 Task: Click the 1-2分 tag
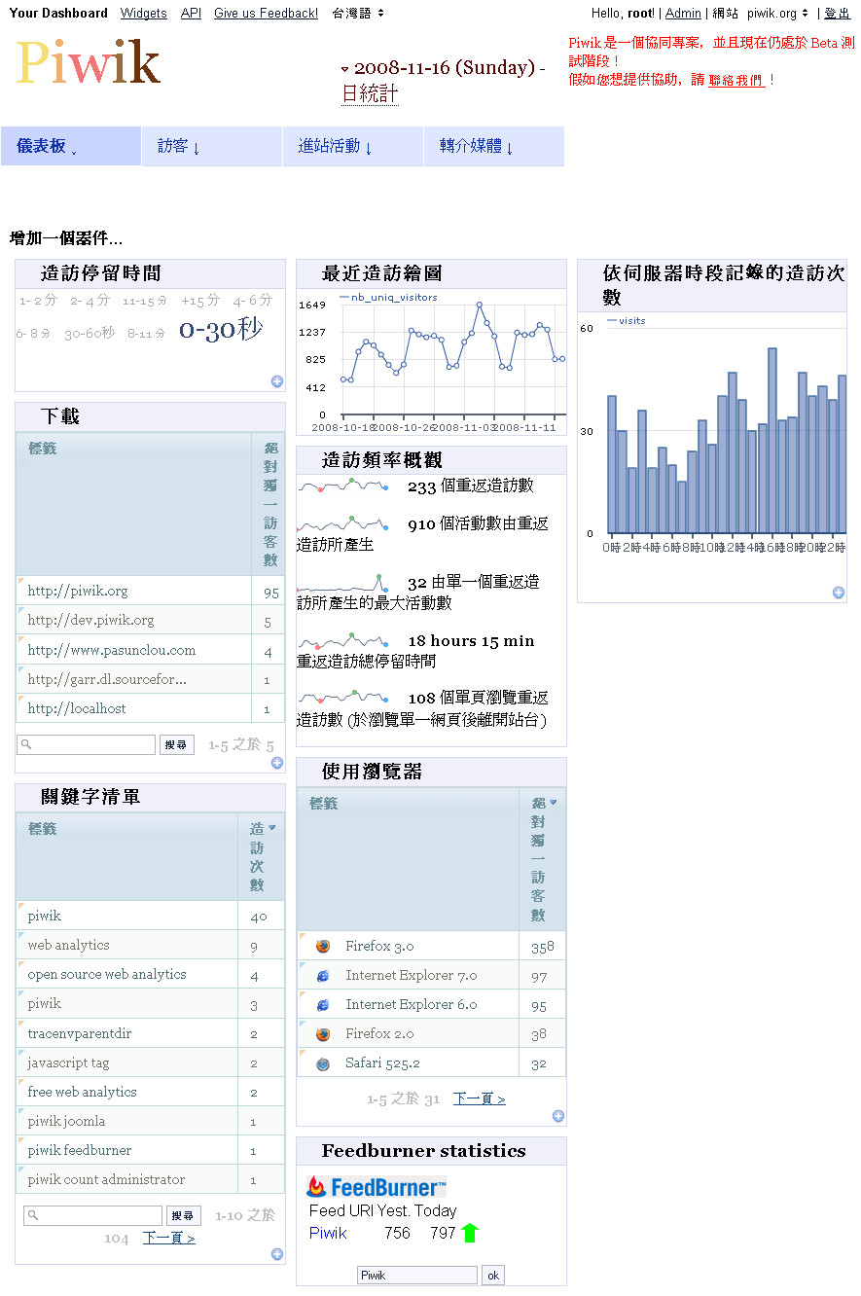coord(39,301)
